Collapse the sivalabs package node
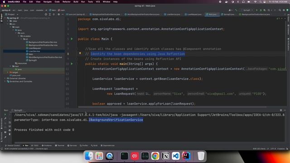 pos(19,36)
